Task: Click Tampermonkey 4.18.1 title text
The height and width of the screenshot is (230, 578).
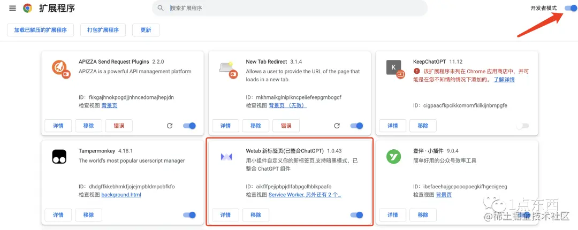Action: (x=106, y=151)
